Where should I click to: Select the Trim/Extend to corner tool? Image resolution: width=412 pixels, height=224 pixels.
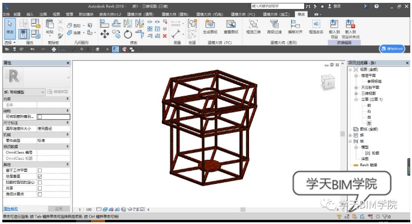click(139, 34)
